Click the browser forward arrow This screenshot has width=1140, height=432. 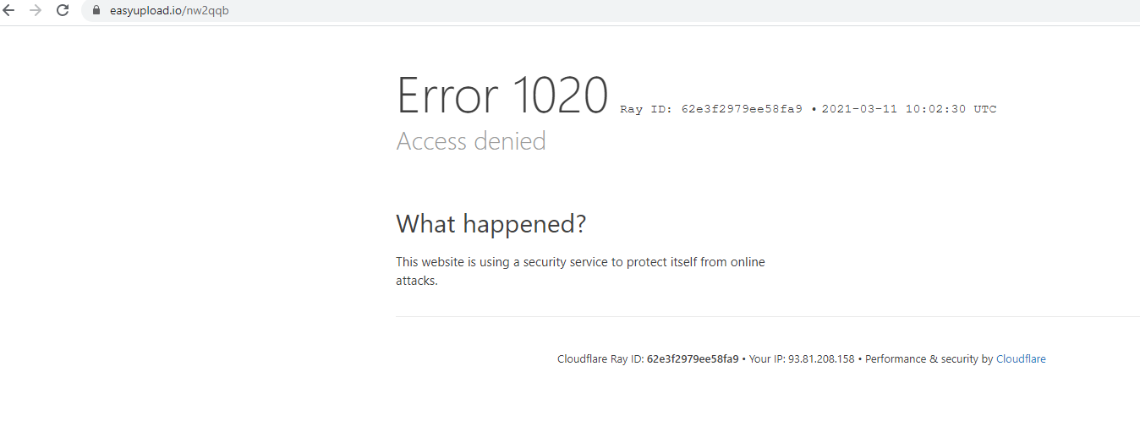coord(36,11)
